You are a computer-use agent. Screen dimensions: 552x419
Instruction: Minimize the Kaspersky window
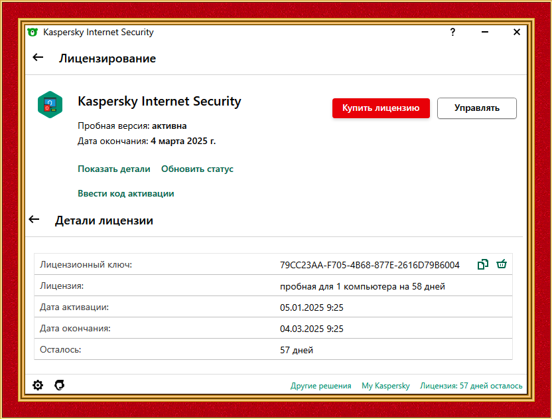(x=485, y=32)
